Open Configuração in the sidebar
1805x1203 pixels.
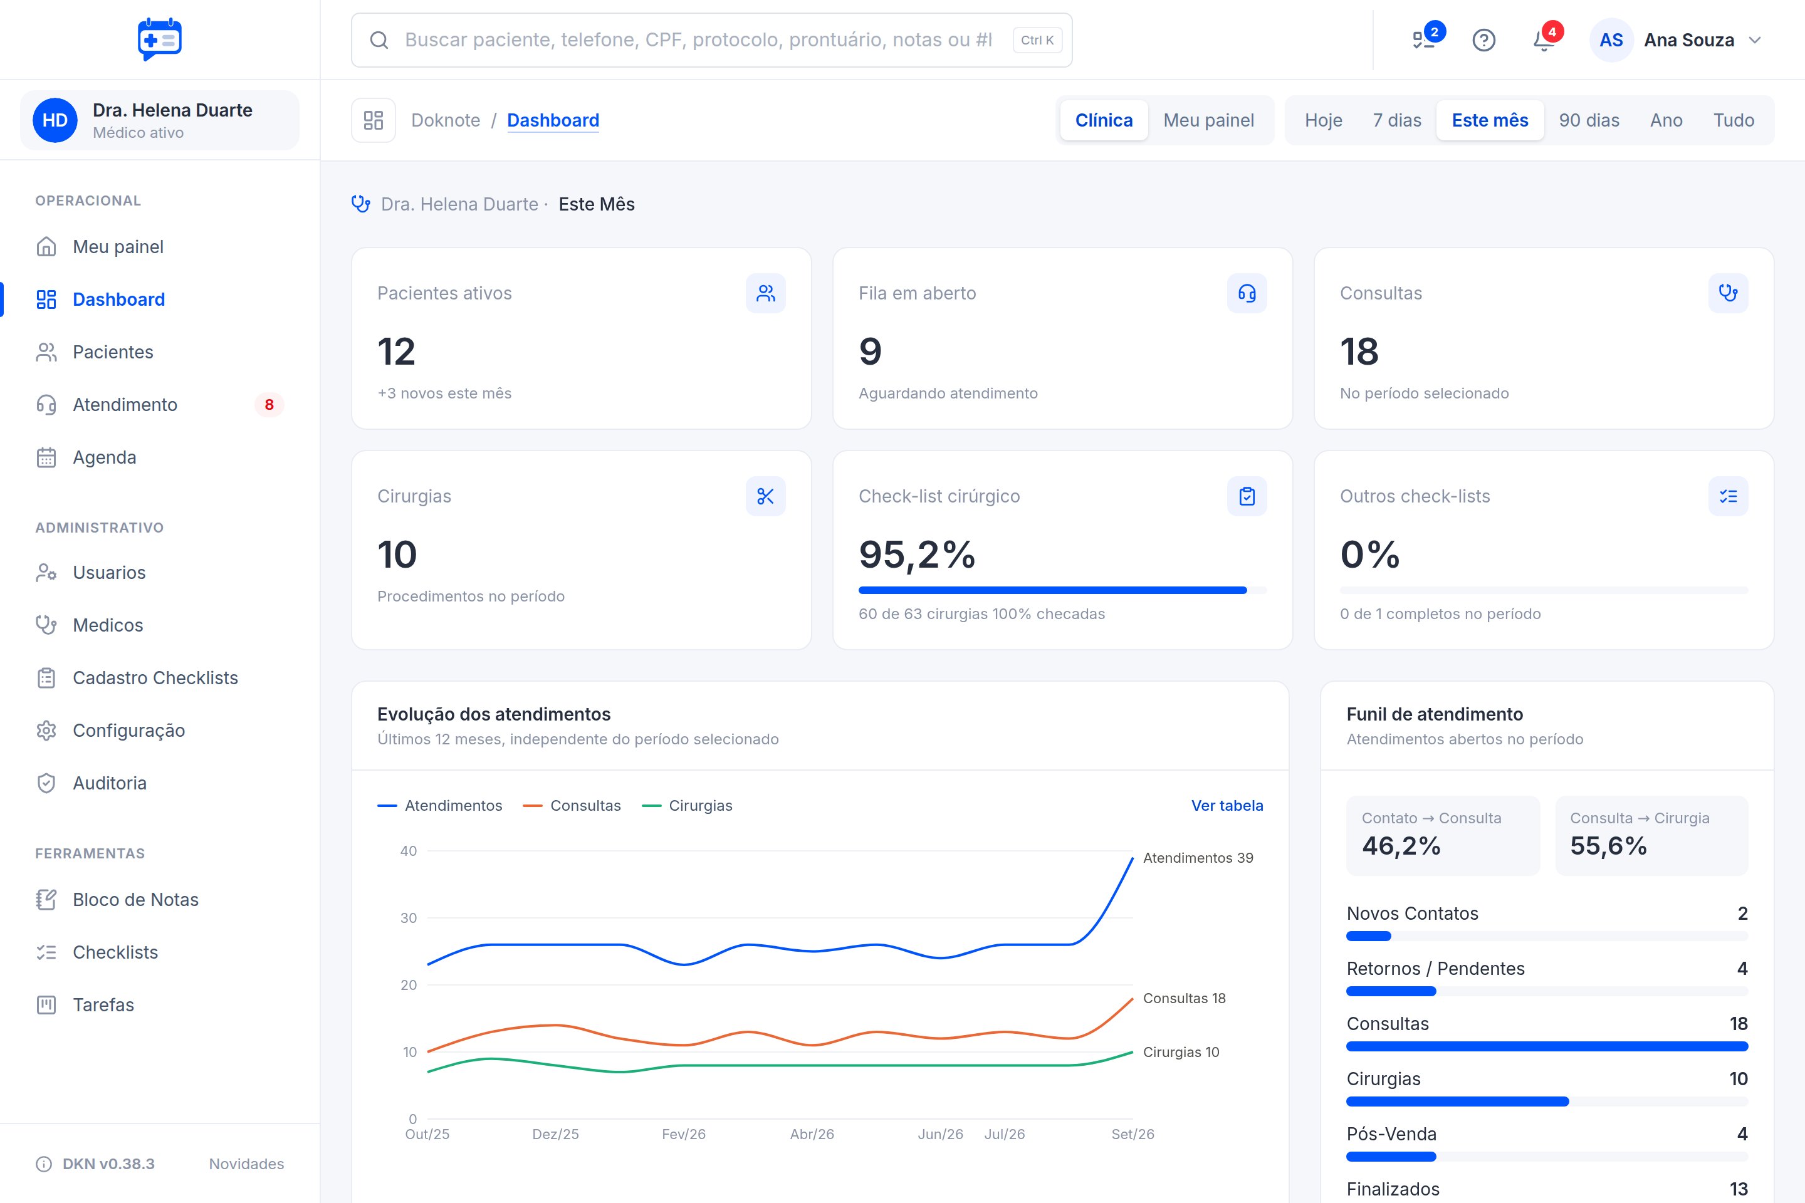click(x=160, y=731)
